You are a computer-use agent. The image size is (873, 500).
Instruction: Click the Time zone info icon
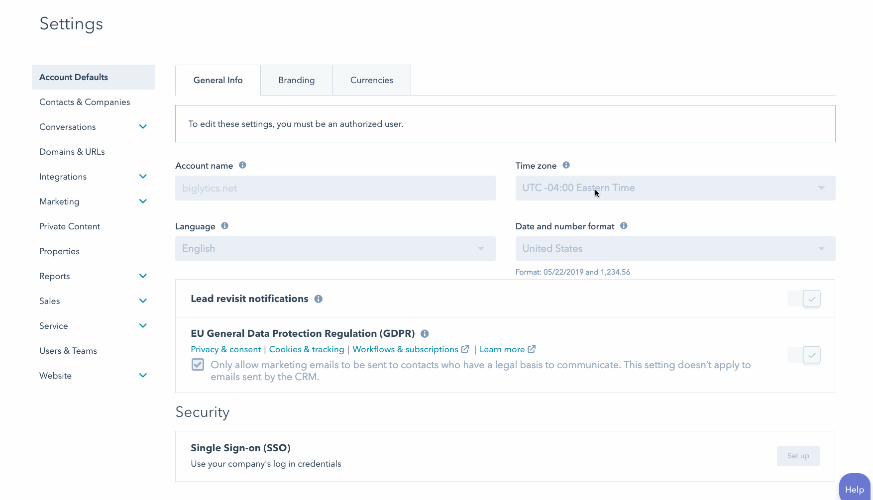[x=566, y=165]
